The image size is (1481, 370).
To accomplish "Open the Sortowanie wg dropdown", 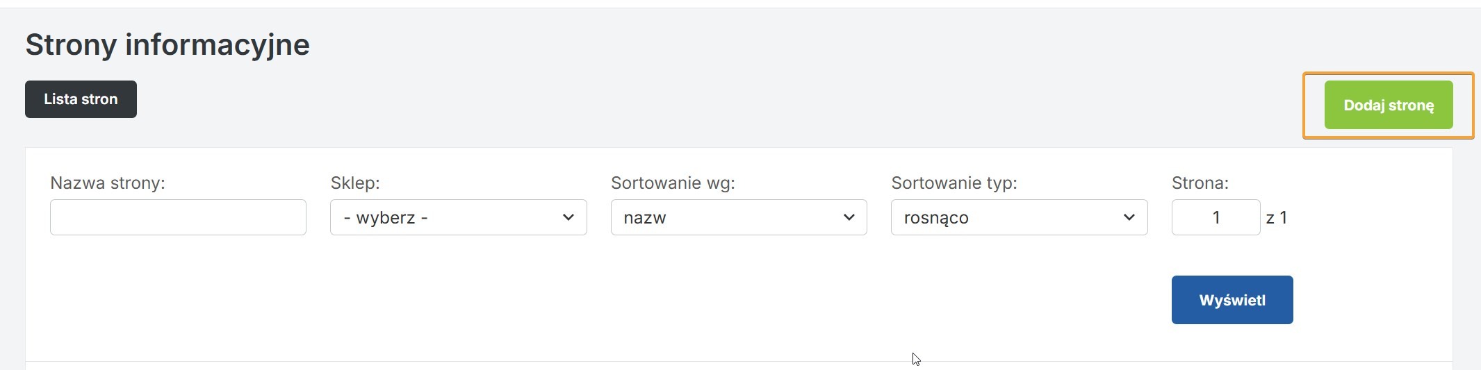I will 739,217.
